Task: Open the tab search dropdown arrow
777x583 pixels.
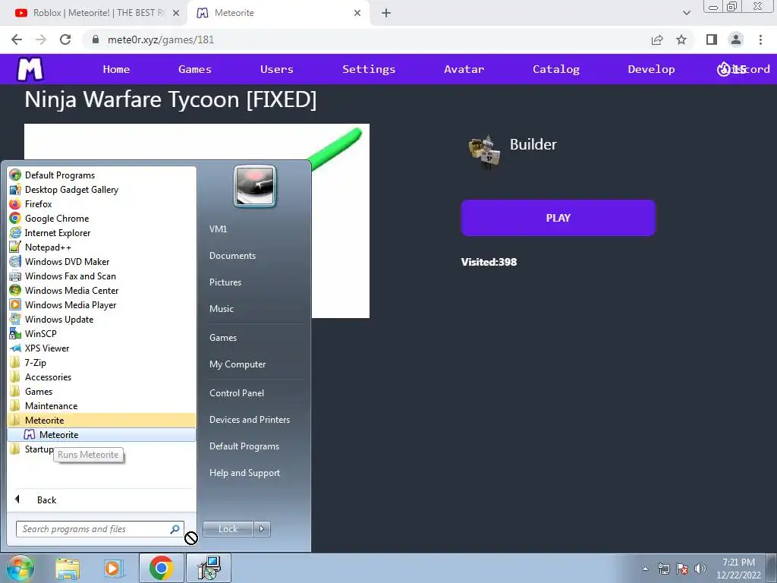Action: pos(686,13)
